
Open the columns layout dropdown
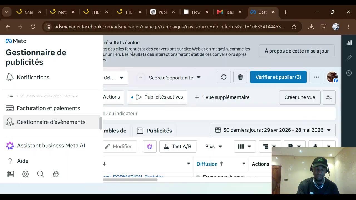tap(245, 146)
